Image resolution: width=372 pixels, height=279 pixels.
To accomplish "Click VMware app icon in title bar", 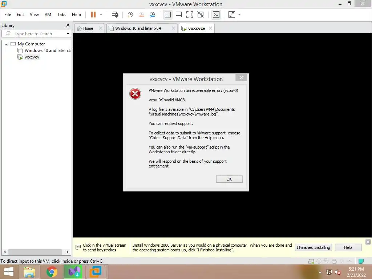I will click(x=4, y=4).
